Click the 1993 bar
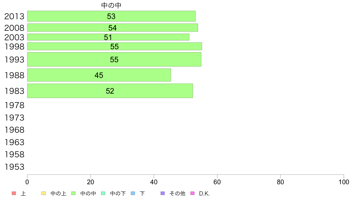The height and width of the screenshot is (218, 352). coord(114,59)
